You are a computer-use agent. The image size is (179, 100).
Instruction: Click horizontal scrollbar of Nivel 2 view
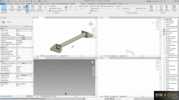click(x=143, y=56)
